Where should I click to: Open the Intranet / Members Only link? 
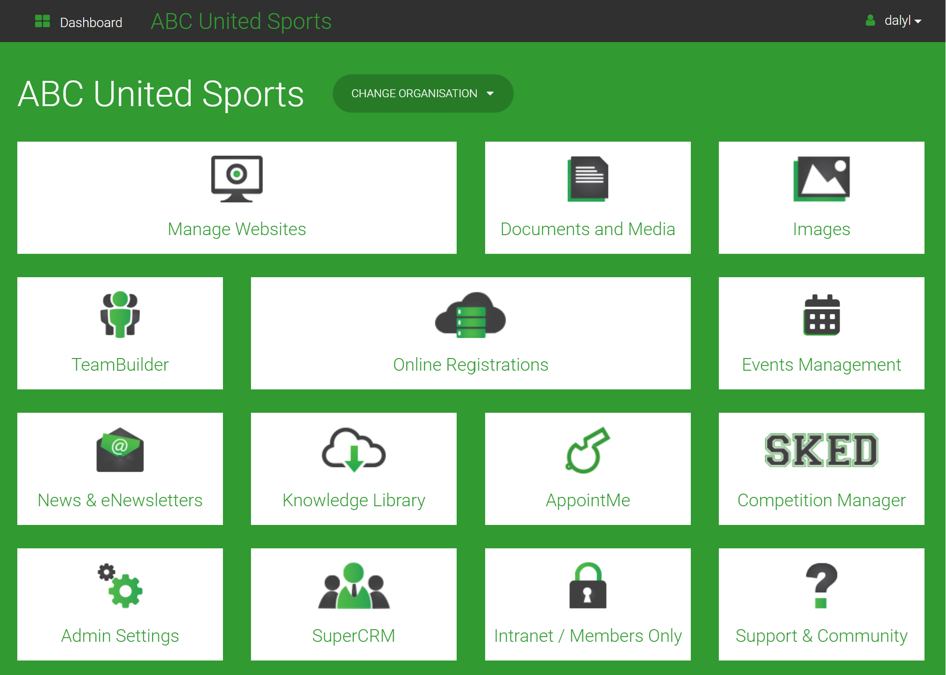click(588, 636)
